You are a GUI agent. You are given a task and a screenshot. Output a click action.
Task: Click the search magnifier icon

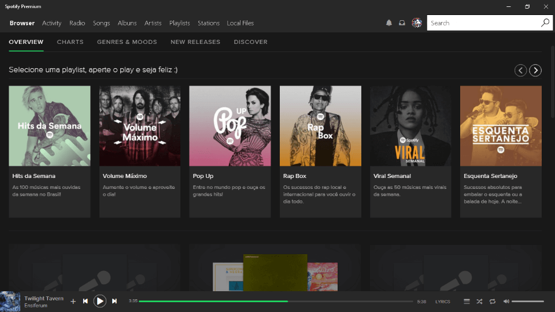coord(545,23)
